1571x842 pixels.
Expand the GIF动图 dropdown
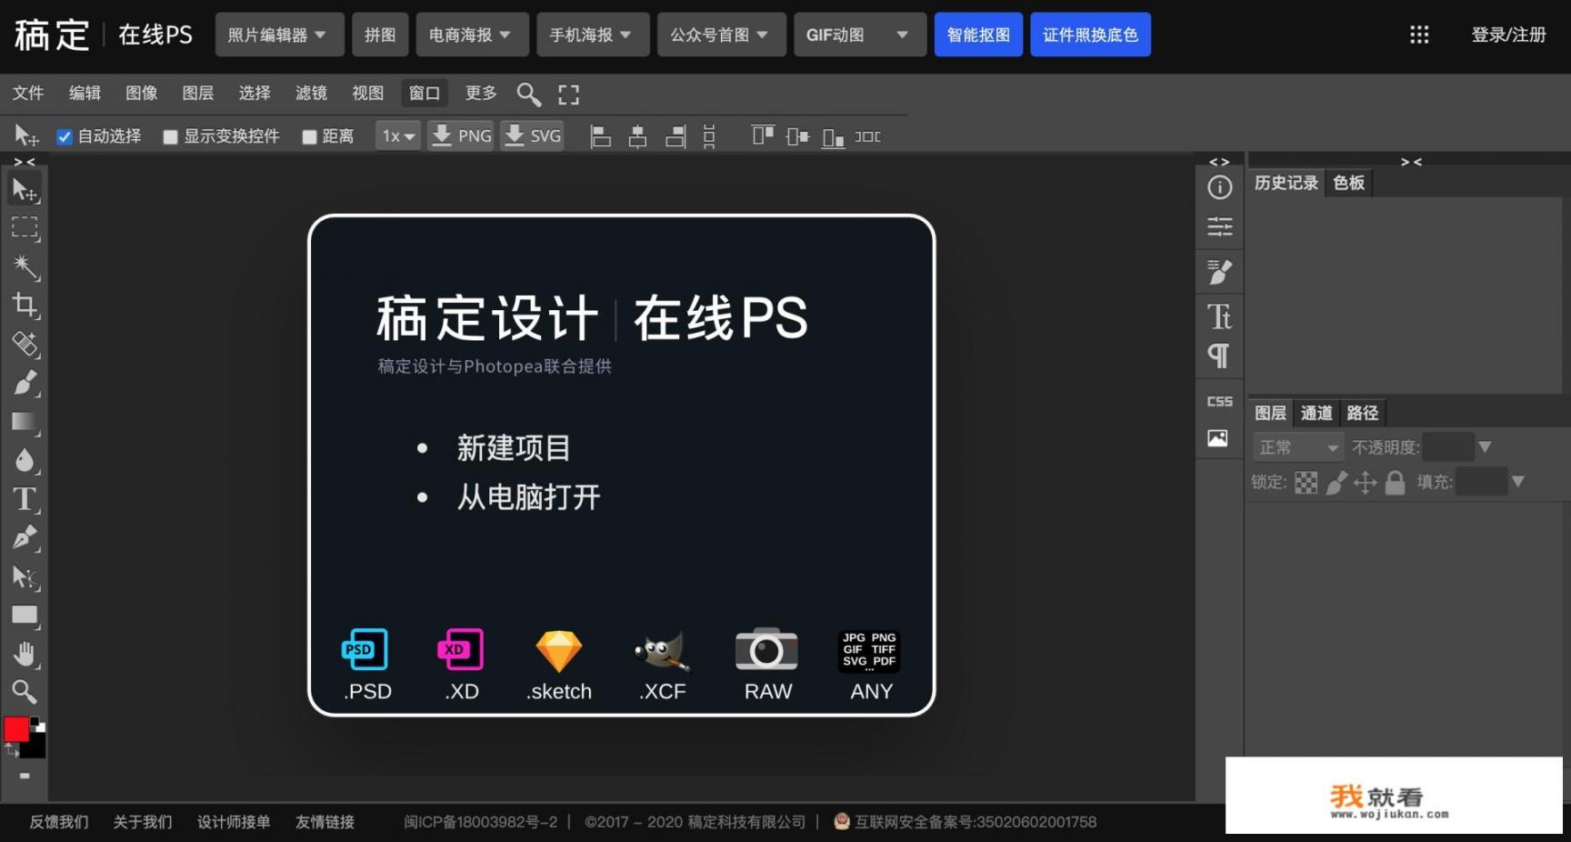click(x=860, y=35)
